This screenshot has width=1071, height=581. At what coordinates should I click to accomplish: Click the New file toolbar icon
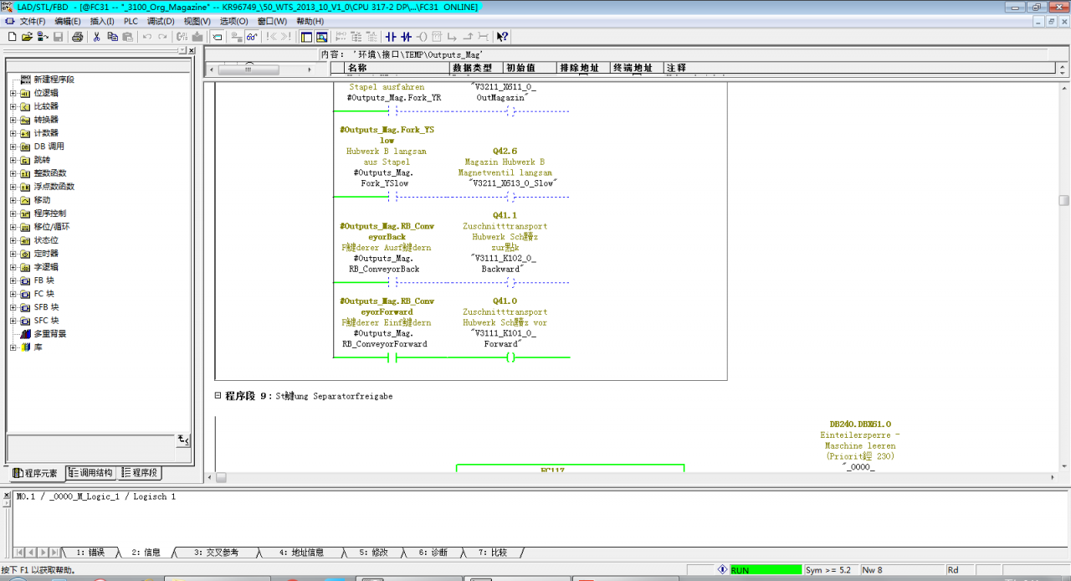pos(13,37)
